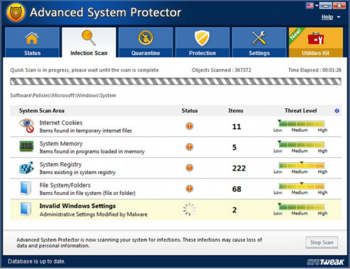Open the Settings tab
This screenshot has width=350, height=269.
259,42
